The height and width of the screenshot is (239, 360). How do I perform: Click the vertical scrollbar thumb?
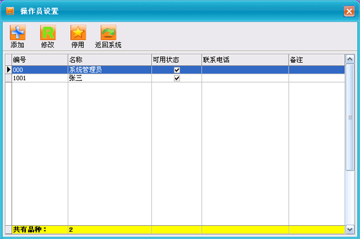pos(350,117)
